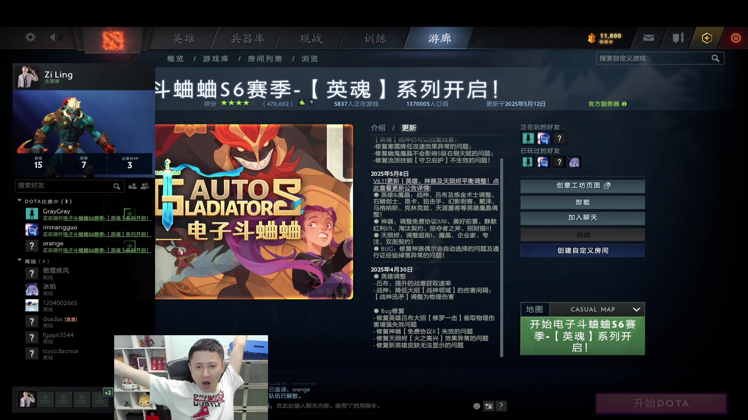
Task: Invite GrayGray with the plus icon
Action: click(129, 214)
